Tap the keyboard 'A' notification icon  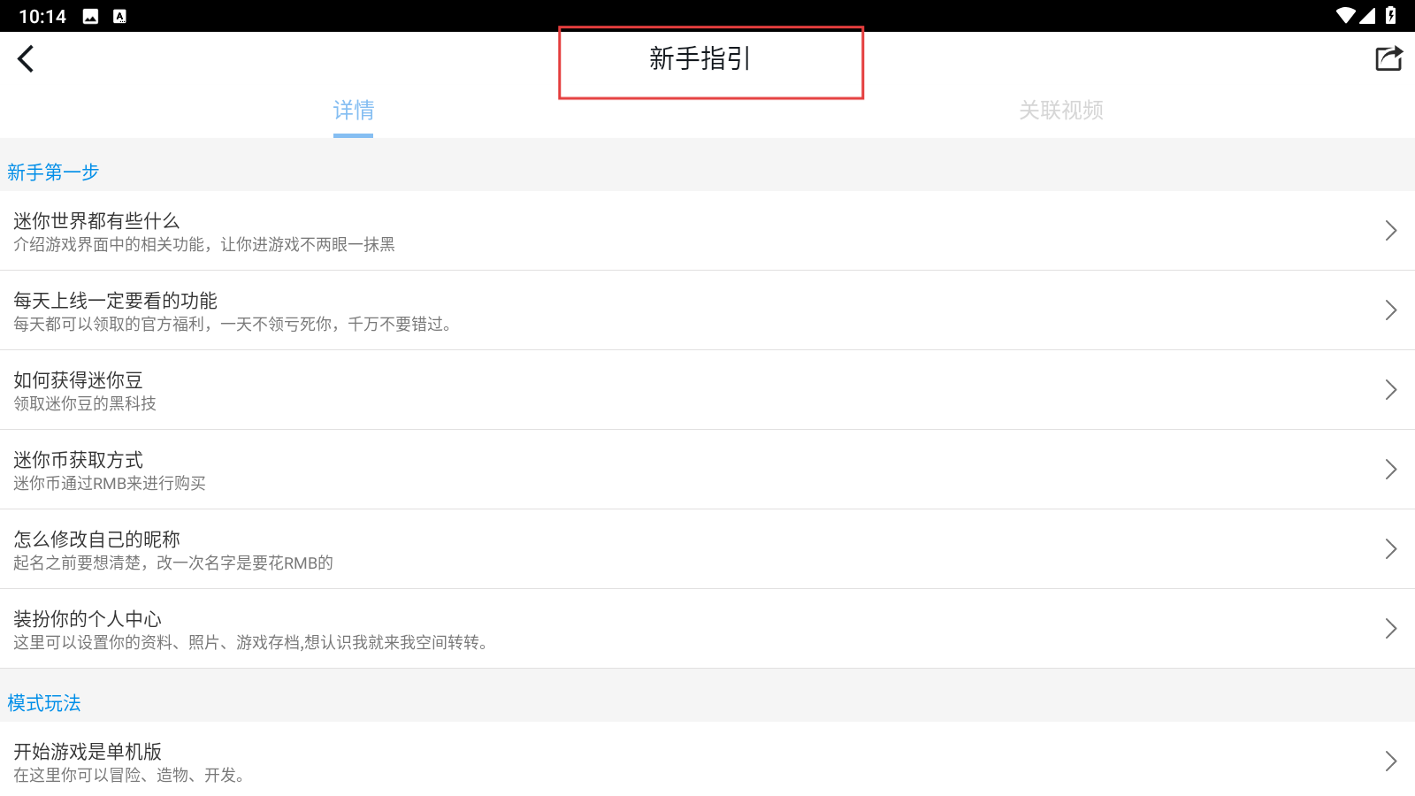119,16
